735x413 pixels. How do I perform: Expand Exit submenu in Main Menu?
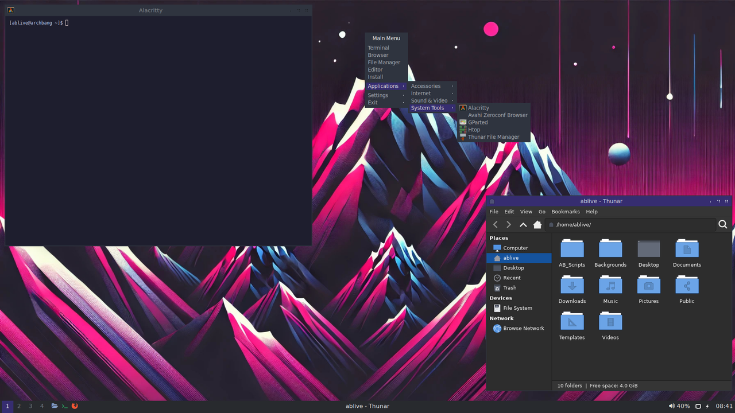click(386, 103)
